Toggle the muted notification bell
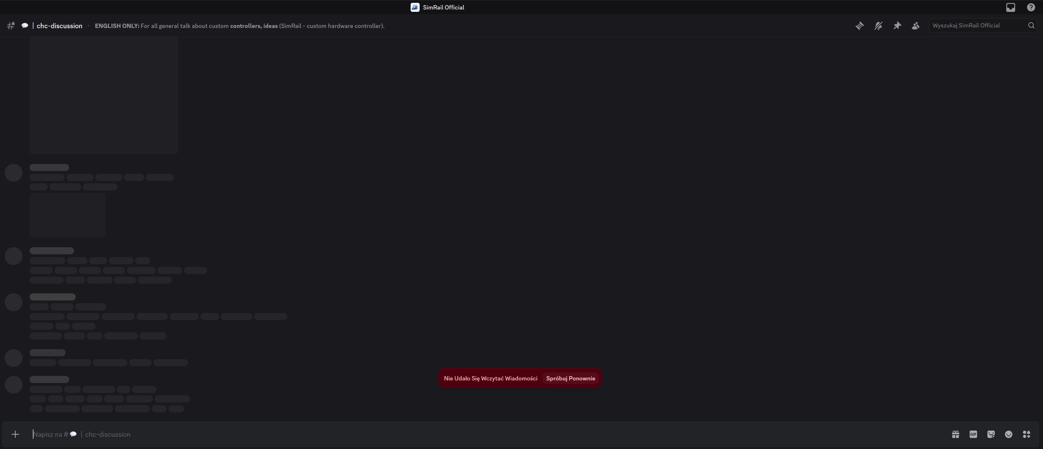Screen dimensions: 1043x449 (878, 26)
